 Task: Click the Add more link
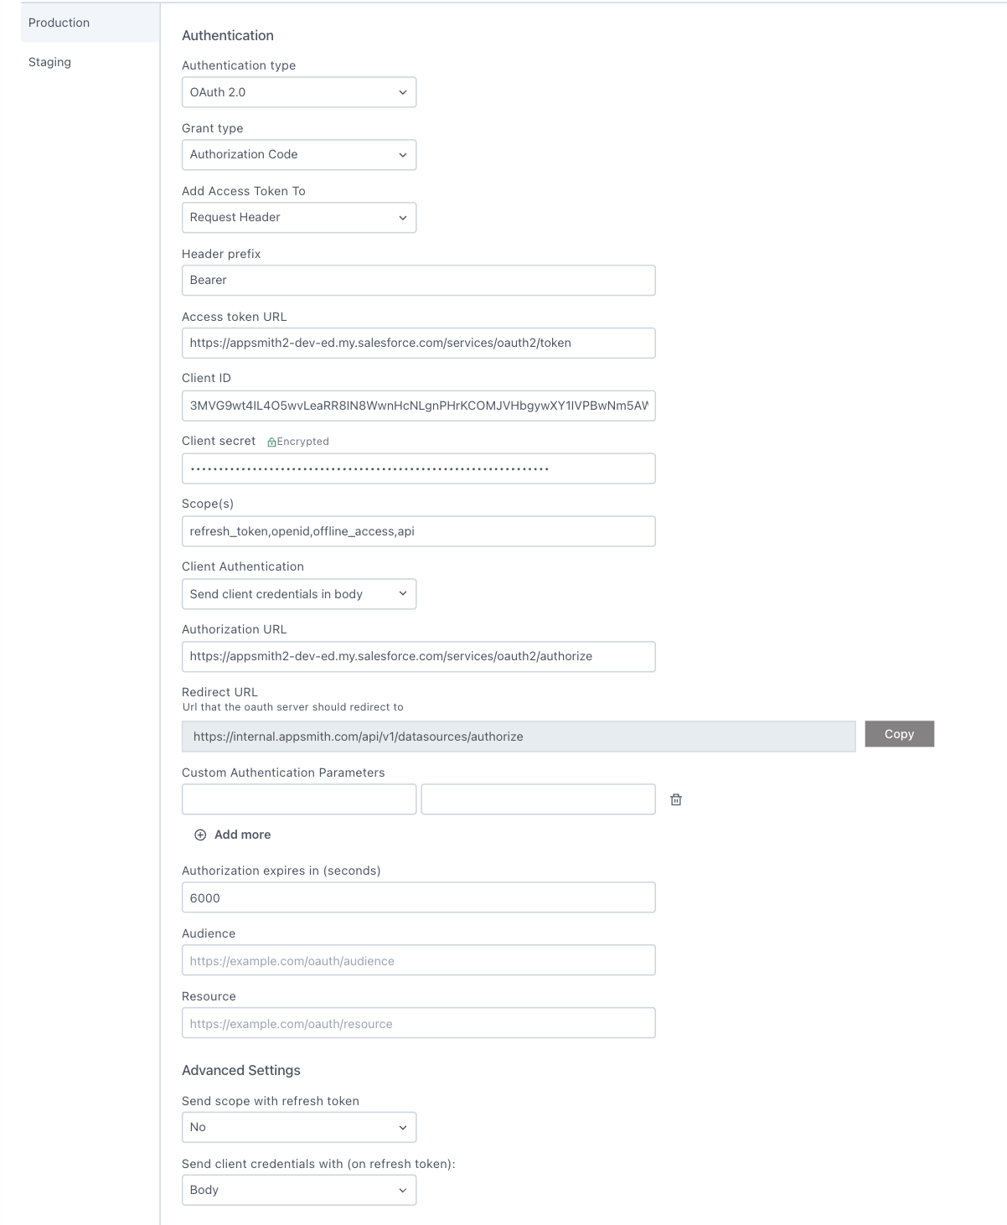click(x=241, y=835)
